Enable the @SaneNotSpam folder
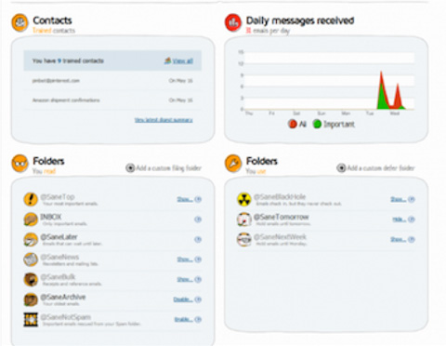Image resolution: width=446 pixels, height=346 pixels. pyautogui.click(x=183, y=319)
